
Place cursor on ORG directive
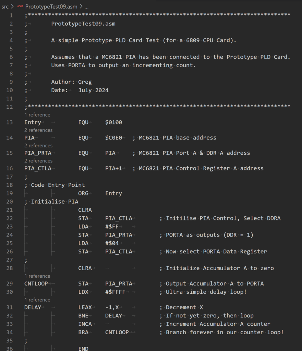pyautogui.click(x=83, y=193)
